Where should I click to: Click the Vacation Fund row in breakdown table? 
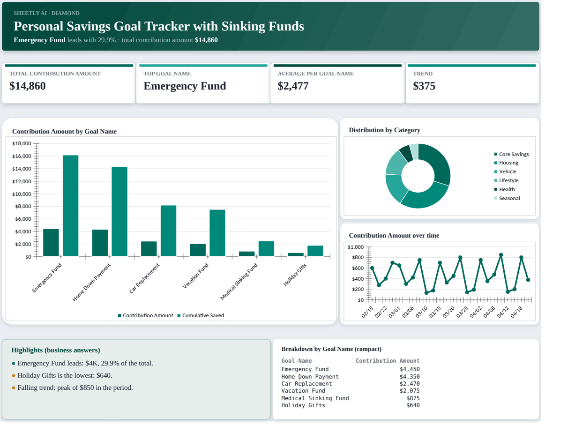(x=351, y=391)
